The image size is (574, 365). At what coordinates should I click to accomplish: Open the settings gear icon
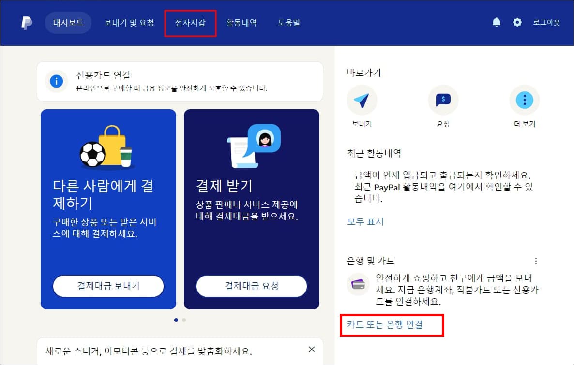[x=517, y=22]
